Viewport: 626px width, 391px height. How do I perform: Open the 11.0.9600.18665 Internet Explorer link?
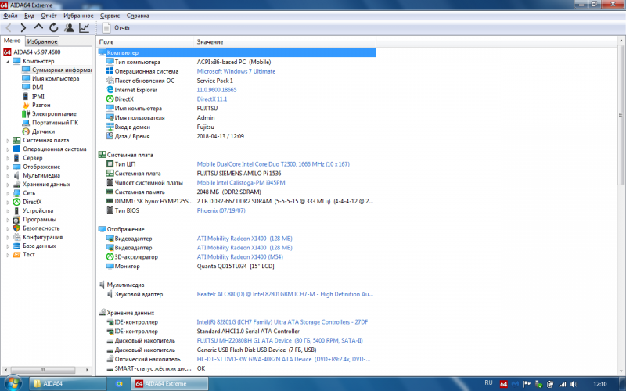pyautogui.click(x=217, y=90)
